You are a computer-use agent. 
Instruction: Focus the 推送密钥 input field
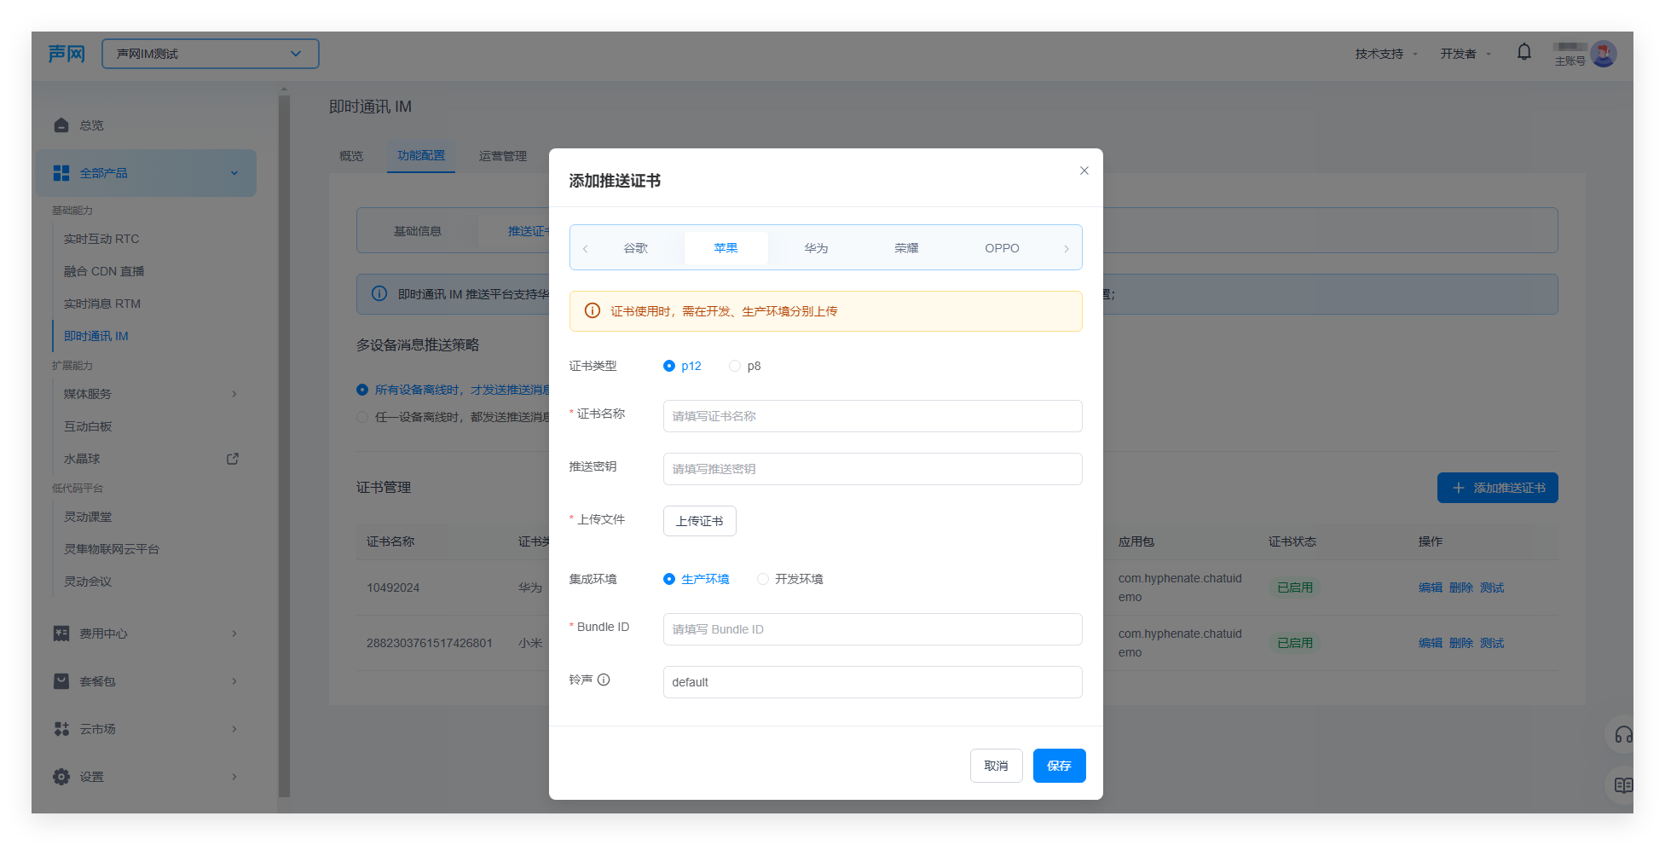pyautogui.click(x=873, y=469)
